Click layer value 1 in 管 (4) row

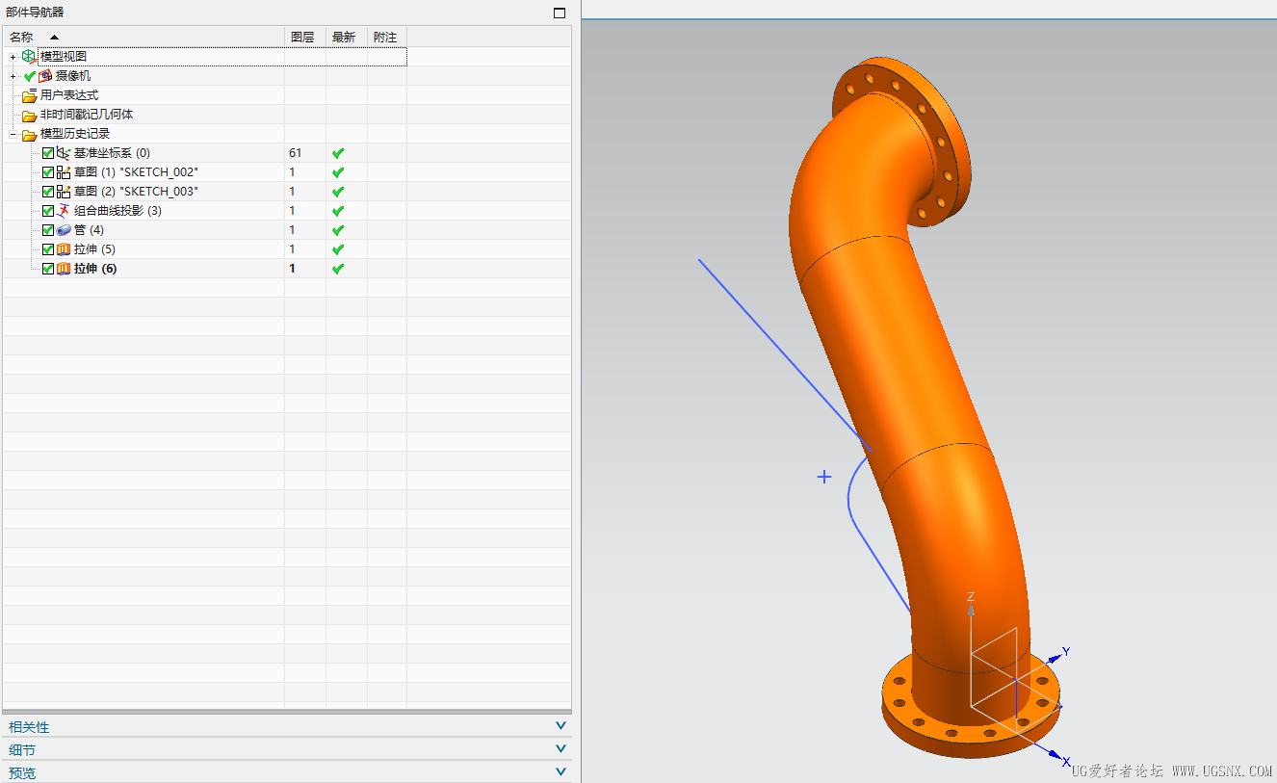(x=292, y=230)
